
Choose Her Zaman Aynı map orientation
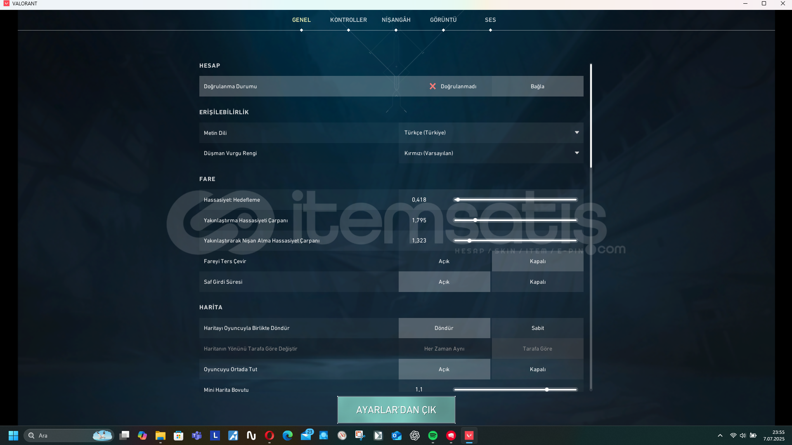(x=444, y=349)
